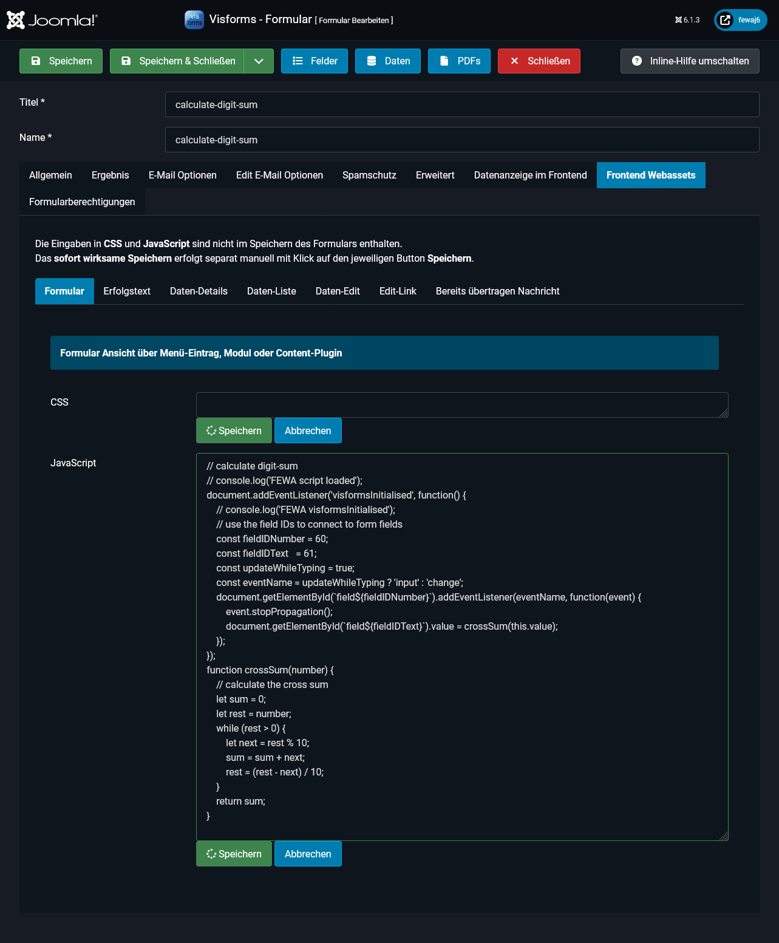779x943 pixels.
Task: Click Abbrechen below the JavaScript field
Action: 308,854
